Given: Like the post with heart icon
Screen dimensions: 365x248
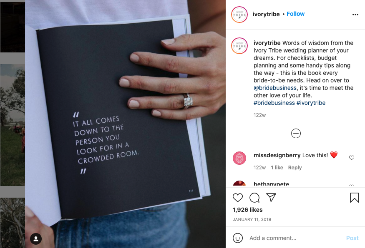Looking at the screenshot, I should [x=238, y=198].
